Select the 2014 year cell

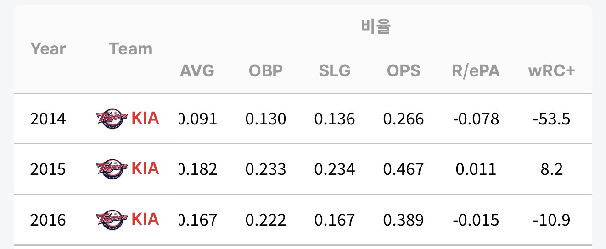pyautogui.click(x=48, y=119)
